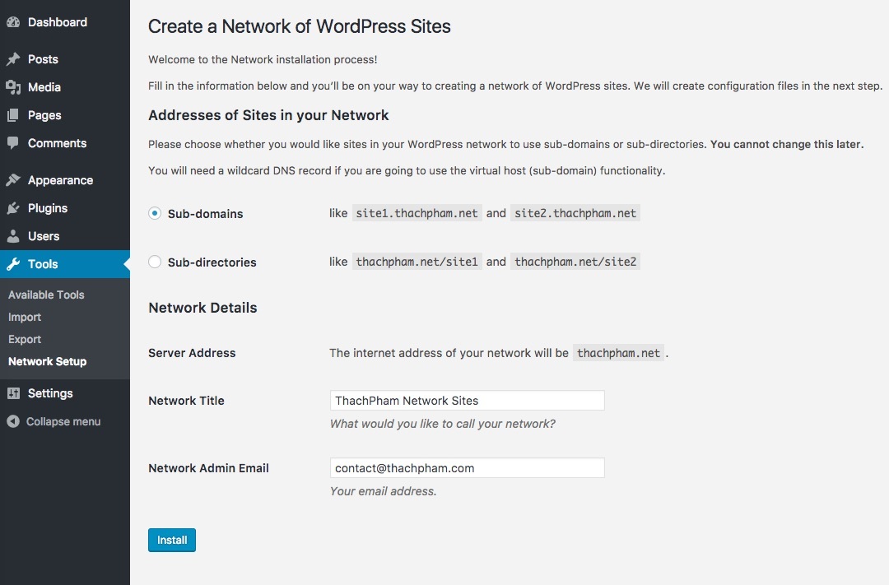The image size is (889, 585).
Task: Click the Network Details heading
Action: [x=203, y=308]
